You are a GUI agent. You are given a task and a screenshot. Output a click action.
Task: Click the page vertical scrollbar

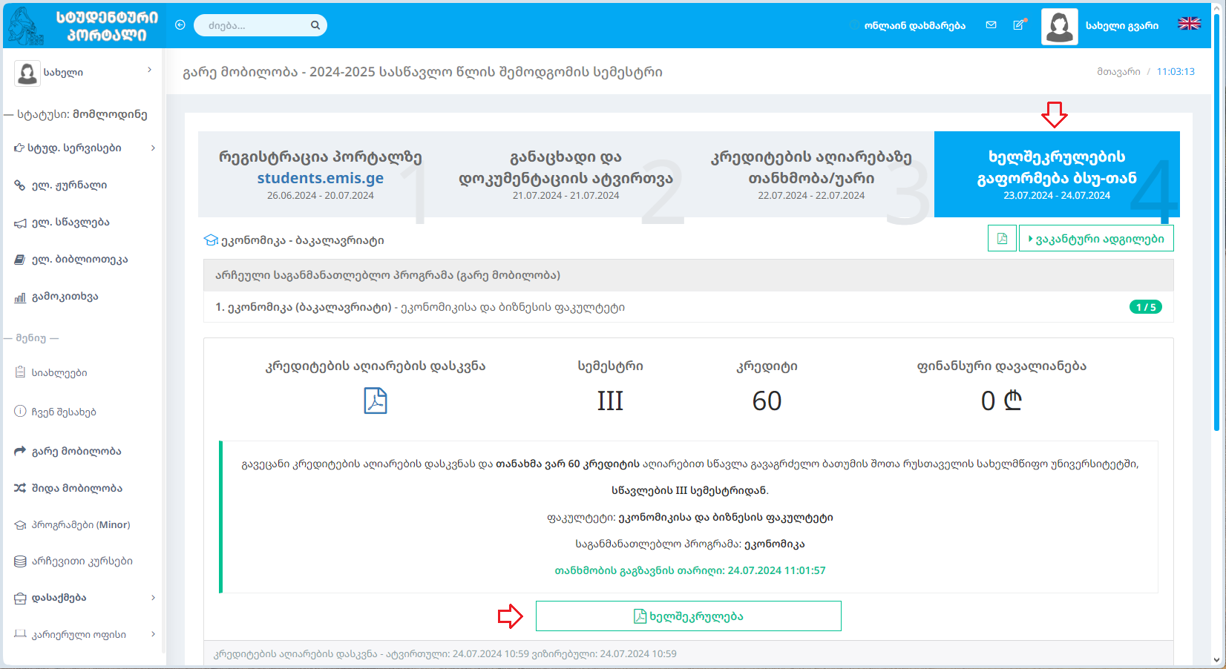(x=1216, y=223)
